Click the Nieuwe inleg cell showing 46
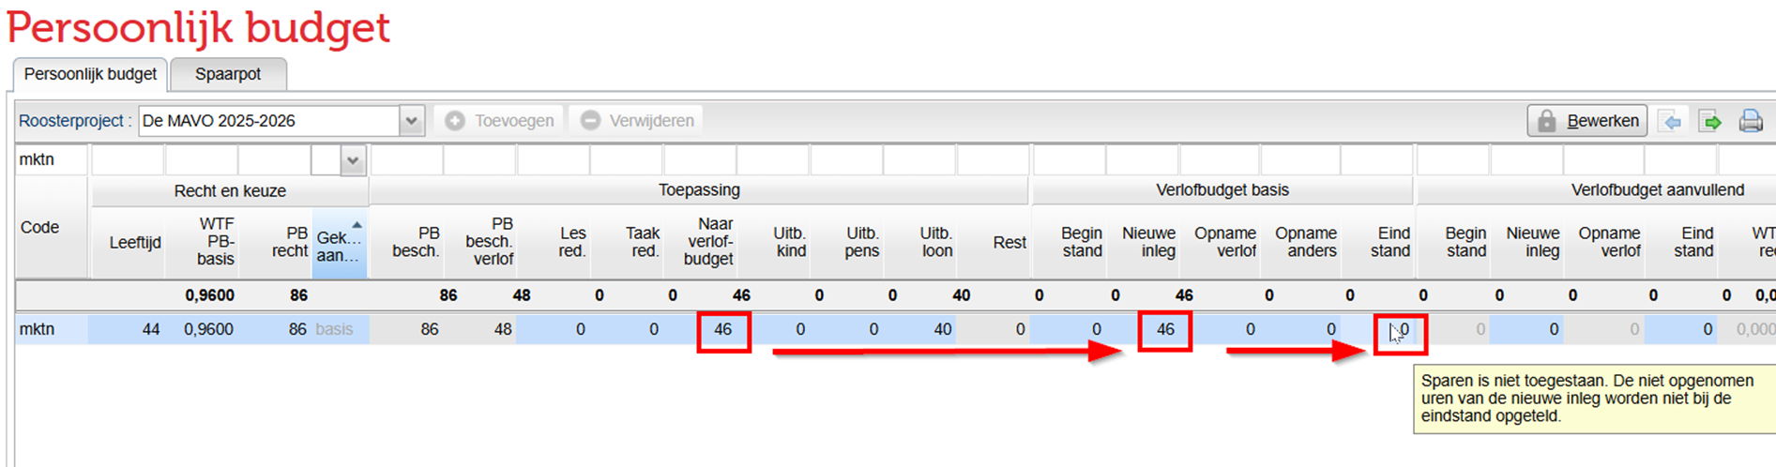Viewport: 1776px width, 467px height. click(1164, 330)
